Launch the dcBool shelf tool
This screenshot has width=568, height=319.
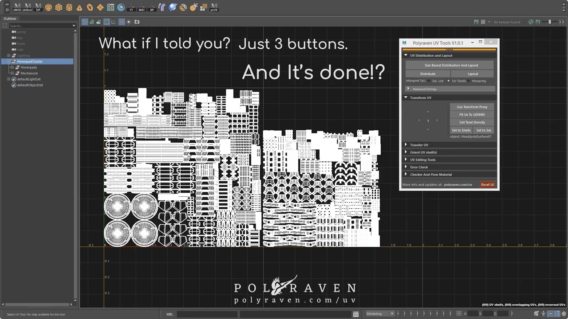pos(27,7)
